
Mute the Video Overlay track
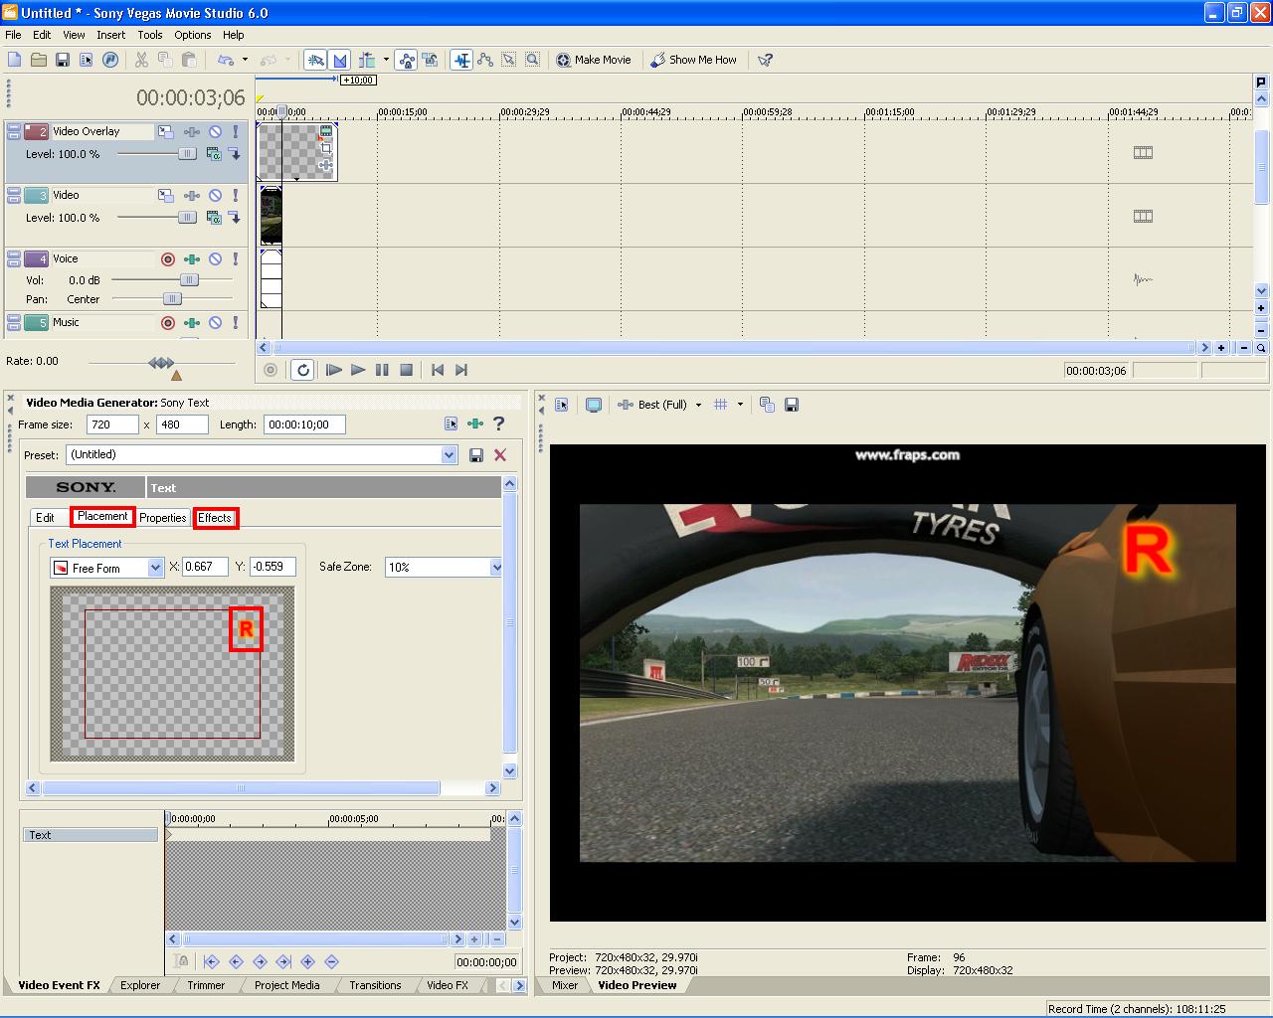tap(215, 131)
